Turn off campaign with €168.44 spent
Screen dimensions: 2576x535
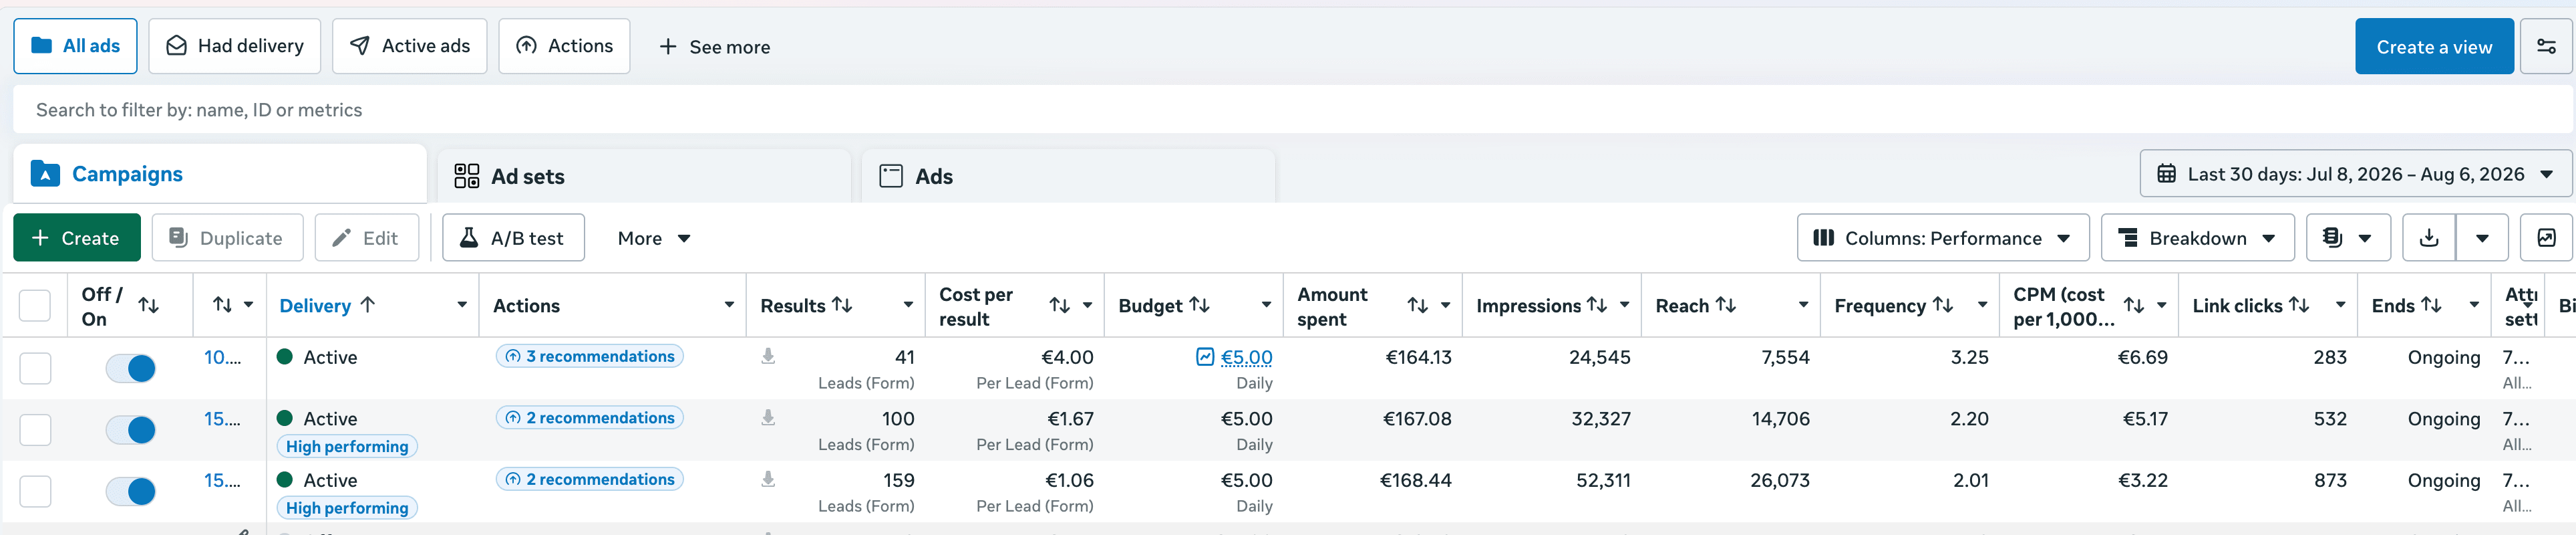point(131,492)
